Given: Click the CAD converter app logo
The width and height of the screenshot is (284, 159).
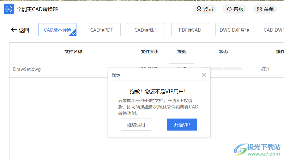Looking at the screenshot, I should pos(9,9).
